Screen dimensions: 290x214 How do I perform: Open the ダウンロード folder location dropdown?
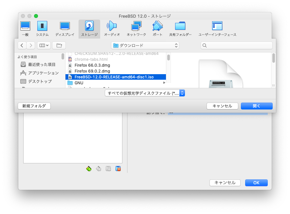[145, 45]
